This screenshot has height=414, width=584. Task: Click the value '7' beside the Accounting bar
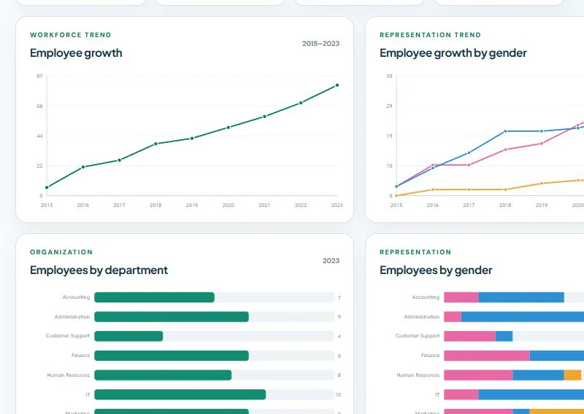tap(339, 297)
